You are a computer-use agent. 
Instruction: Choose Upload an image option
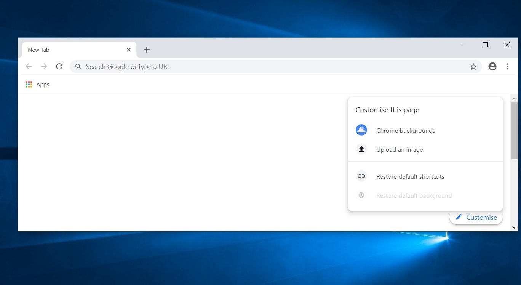click(x=425, y=149)
